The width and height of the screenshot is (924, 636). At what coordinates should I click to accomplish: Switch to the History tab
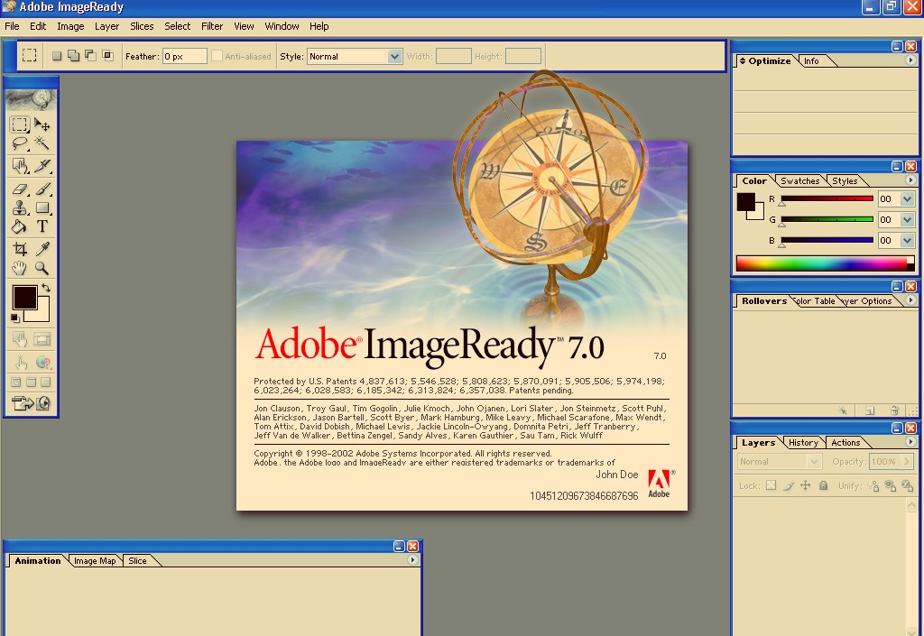[802, 442]
